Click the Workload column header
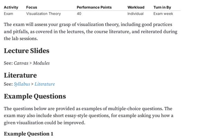The image size is (221, 138). [136, 7]
